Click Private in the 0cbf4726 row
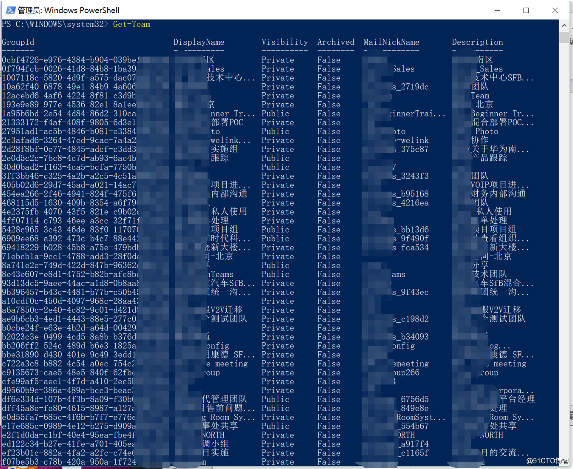Image resolution: width=573 pixels, height=469 pixels. pyautogui.click(x=278, y=60)
